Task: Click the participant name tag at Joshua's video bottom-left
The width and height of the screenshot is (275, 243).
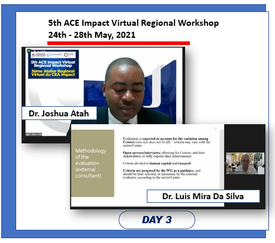Action: 34,134
